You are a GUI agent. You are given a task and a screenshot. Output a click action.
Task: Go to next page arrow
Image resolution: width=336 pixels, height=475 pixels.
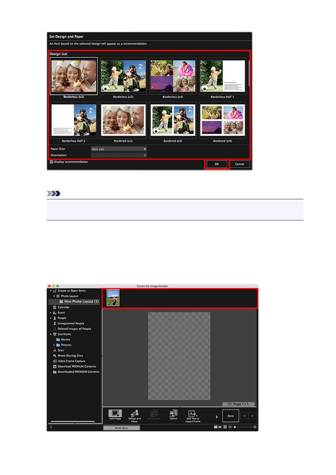tap(252, 416)
